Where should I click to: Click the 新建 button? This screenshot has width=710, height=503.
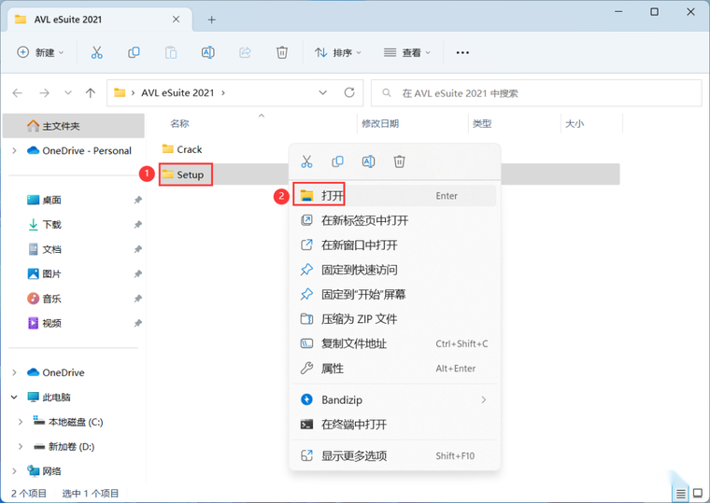[x=40, y=52]
